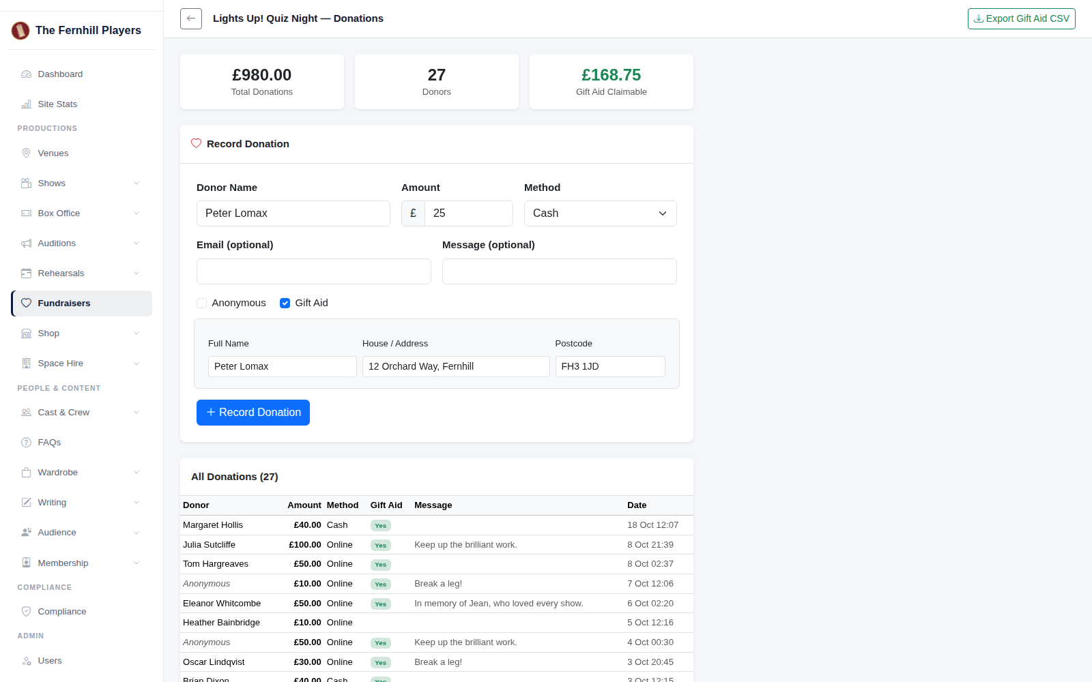Click the Box Office ticket icon

[26, 213]
